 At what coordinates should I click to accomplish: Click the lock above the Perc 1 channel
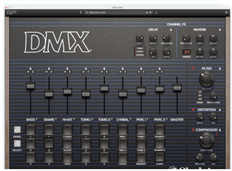(x=141, y=68)
